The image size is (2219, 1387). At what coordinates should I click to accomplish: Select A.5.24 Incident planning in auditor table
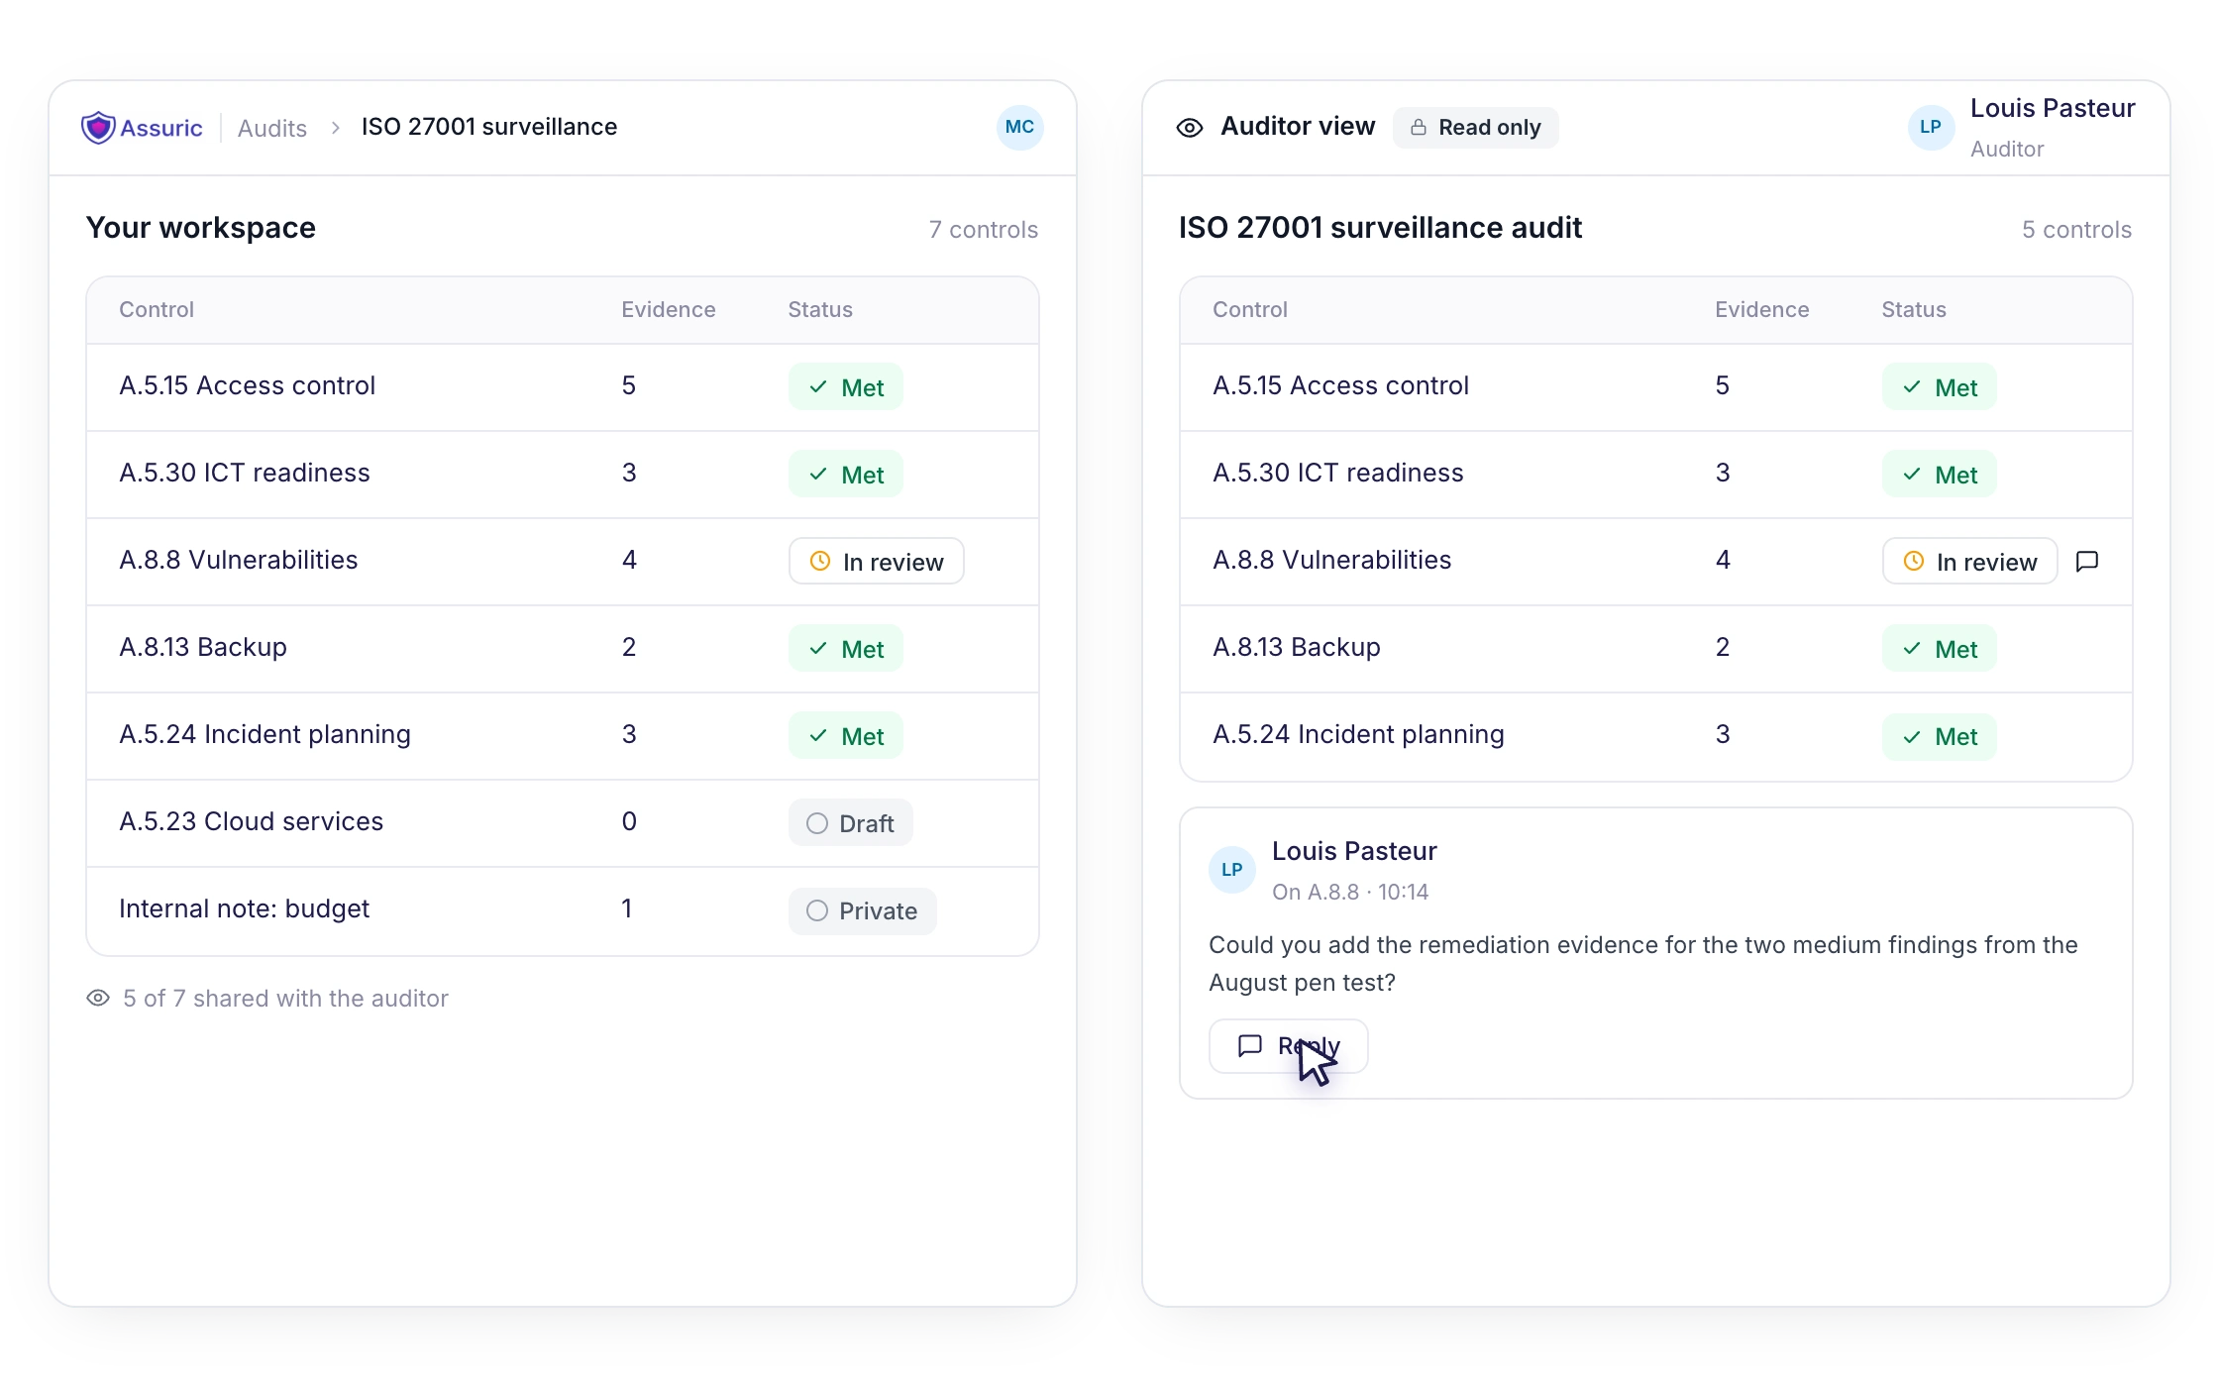click(1656, 736)
